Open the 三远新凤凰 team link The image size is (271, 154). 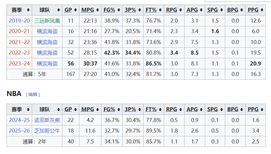click(x=47, y=21)
